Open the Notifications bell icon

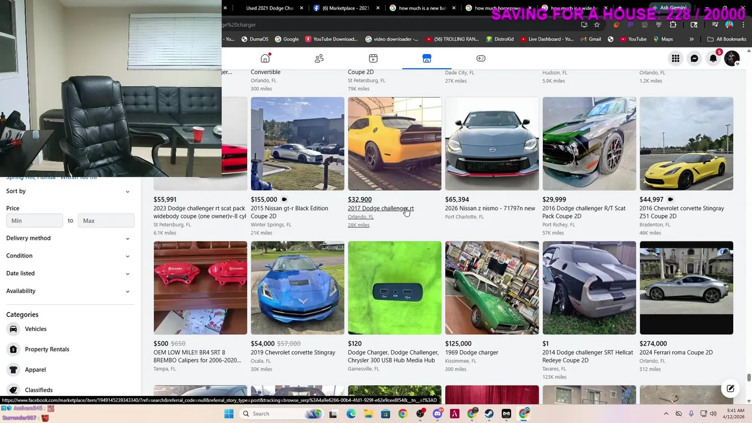tap(713, 58)
